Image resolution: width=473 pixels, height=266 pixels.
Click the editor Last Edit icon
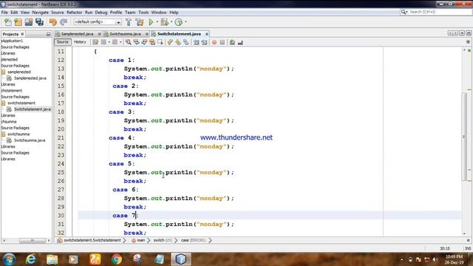point(95,42)
